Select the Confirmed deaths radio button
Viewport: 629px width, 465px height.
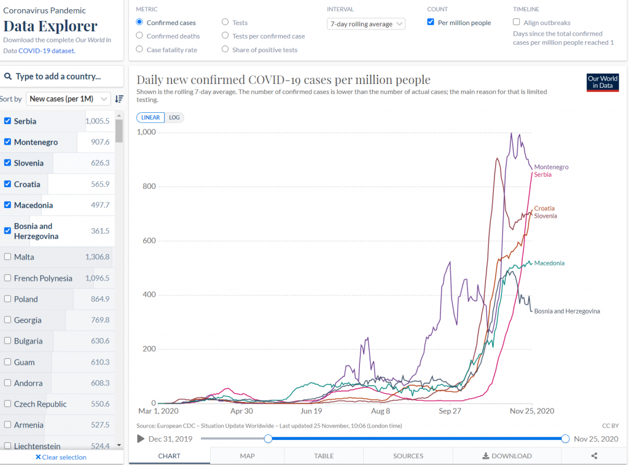(139, 36)
